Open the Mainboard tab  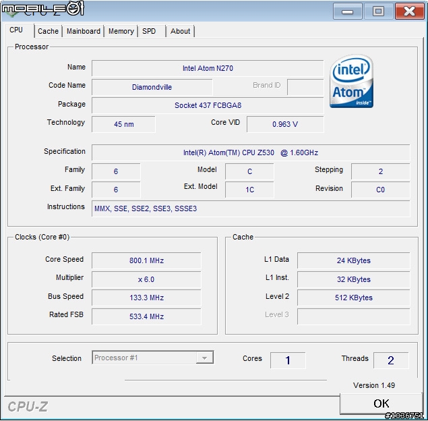point(84,31)
